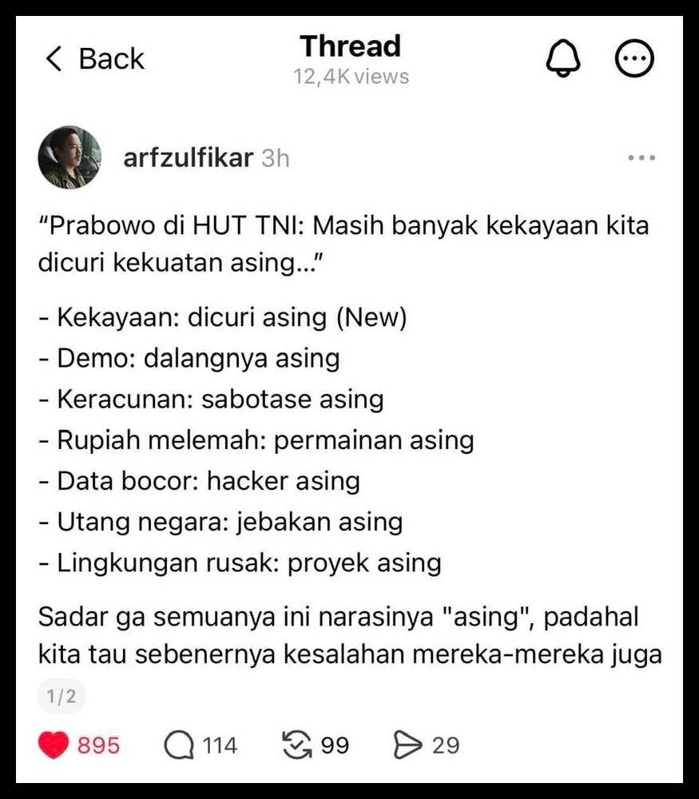Tap the share paper-plane icon
The image size is (699, 799).
[x=407, y=745]
